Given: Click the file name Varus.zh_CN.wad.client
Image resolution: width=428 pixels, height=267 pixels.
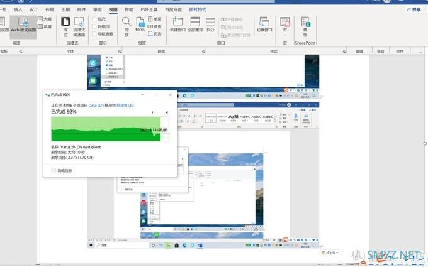Looking at the screenshot, I should click(x=81, y=147).
